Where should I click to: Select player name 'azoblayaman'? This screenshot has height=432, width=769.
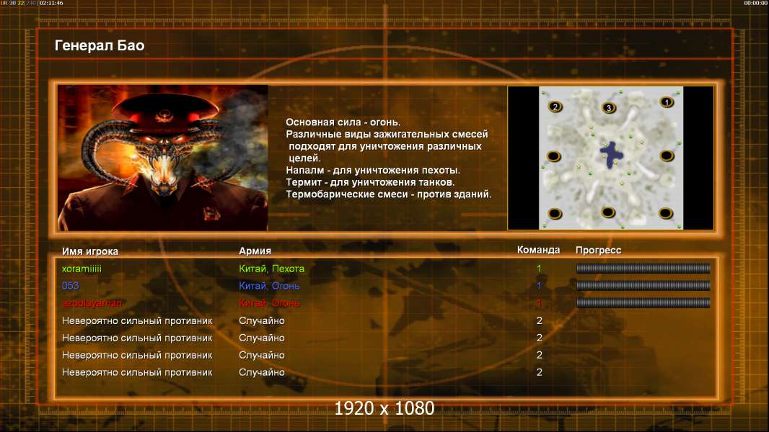[x=92, y=303]
